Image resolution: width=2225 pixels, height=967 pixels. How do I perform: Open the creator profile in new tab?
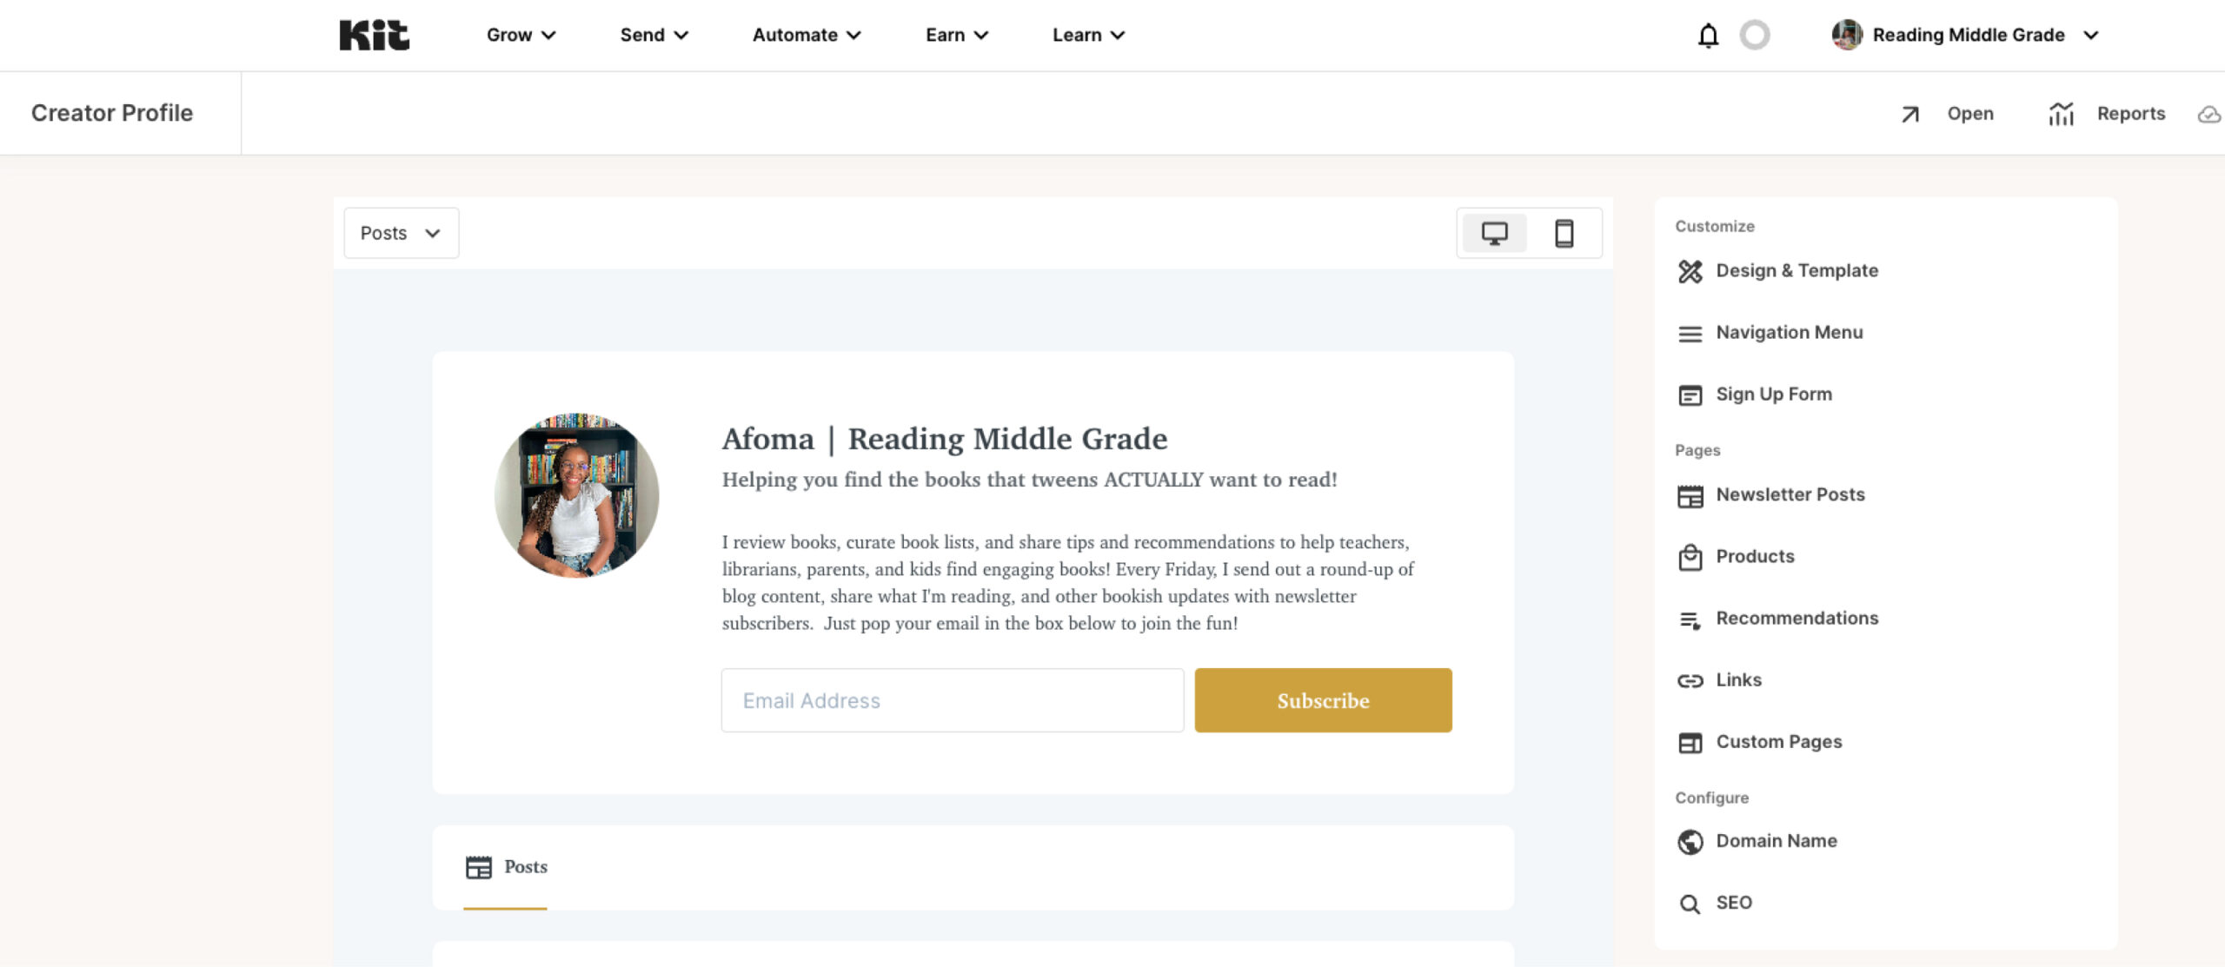[1948, 114]
